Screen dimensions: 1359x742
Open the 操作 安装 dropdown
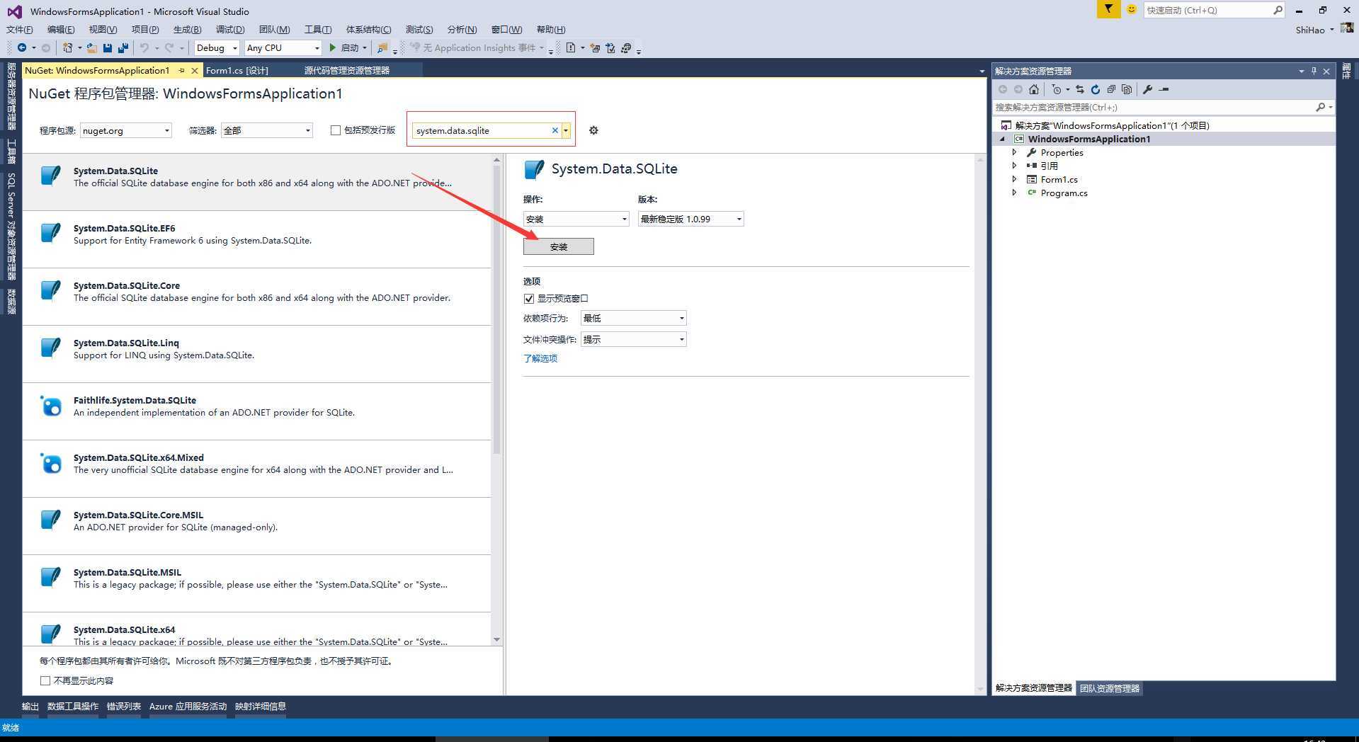pyautogui.click(x=576, y=219)
